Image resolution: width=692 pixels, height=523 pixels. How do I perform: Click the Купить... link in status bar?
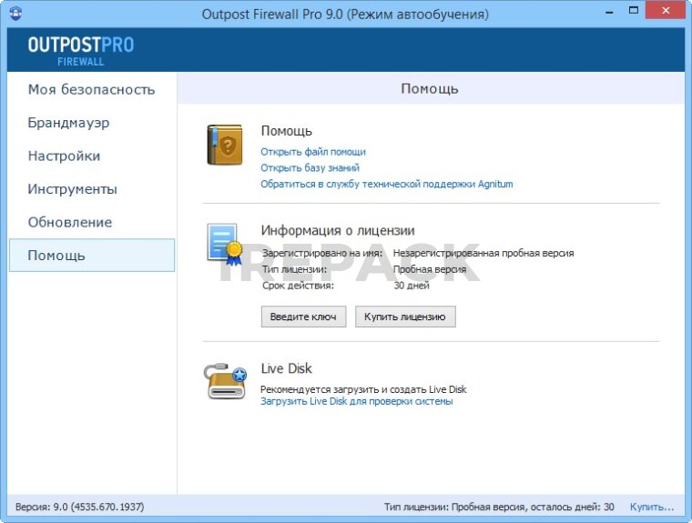652,507
